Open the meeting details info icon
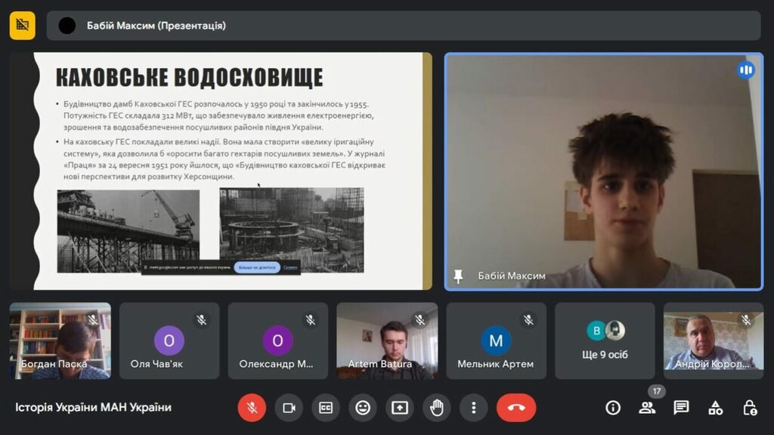 (613, 408)
